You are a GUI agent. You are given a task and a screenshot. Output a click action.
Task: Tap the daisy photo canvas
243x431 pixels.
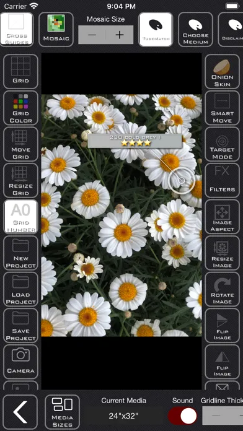pyautogui.click(x=122, y=215)
